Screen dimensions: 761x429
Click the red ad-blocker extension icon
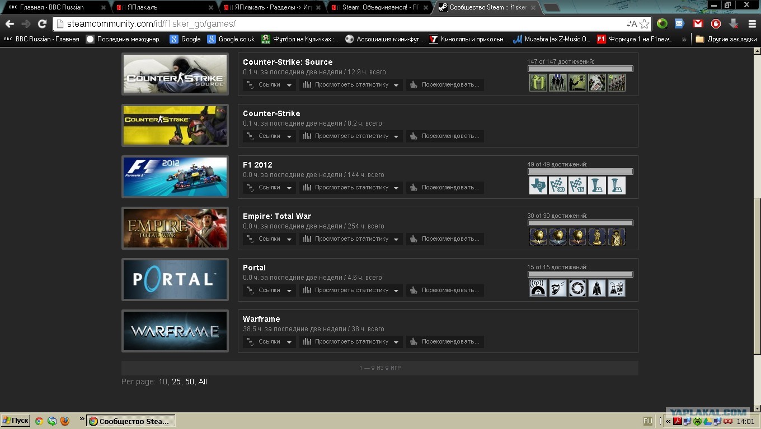(716, 24)
